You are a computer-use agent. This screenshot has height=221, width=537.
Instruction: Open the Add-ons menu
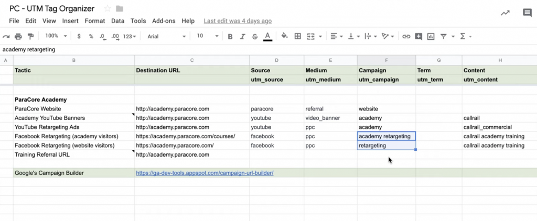pyautogui.click(x=164, y=21)
